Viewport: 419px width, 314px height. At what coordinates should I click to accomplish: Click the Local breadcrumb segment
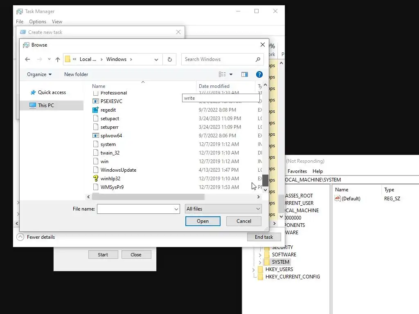click(88, 59)
